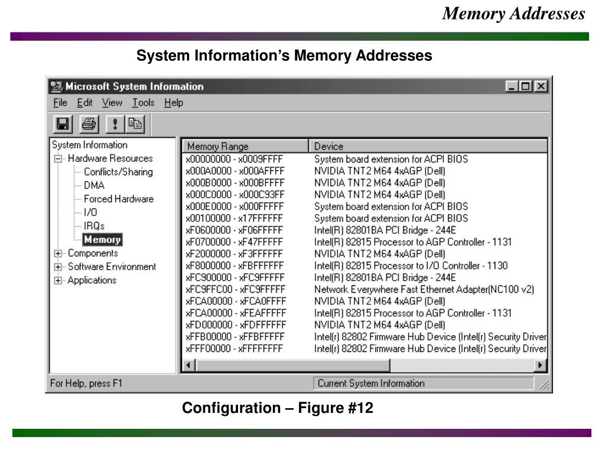This screenshot has width=605, height=453.
Task: Click Current System Information status bar text
Action: coord(371,383)
